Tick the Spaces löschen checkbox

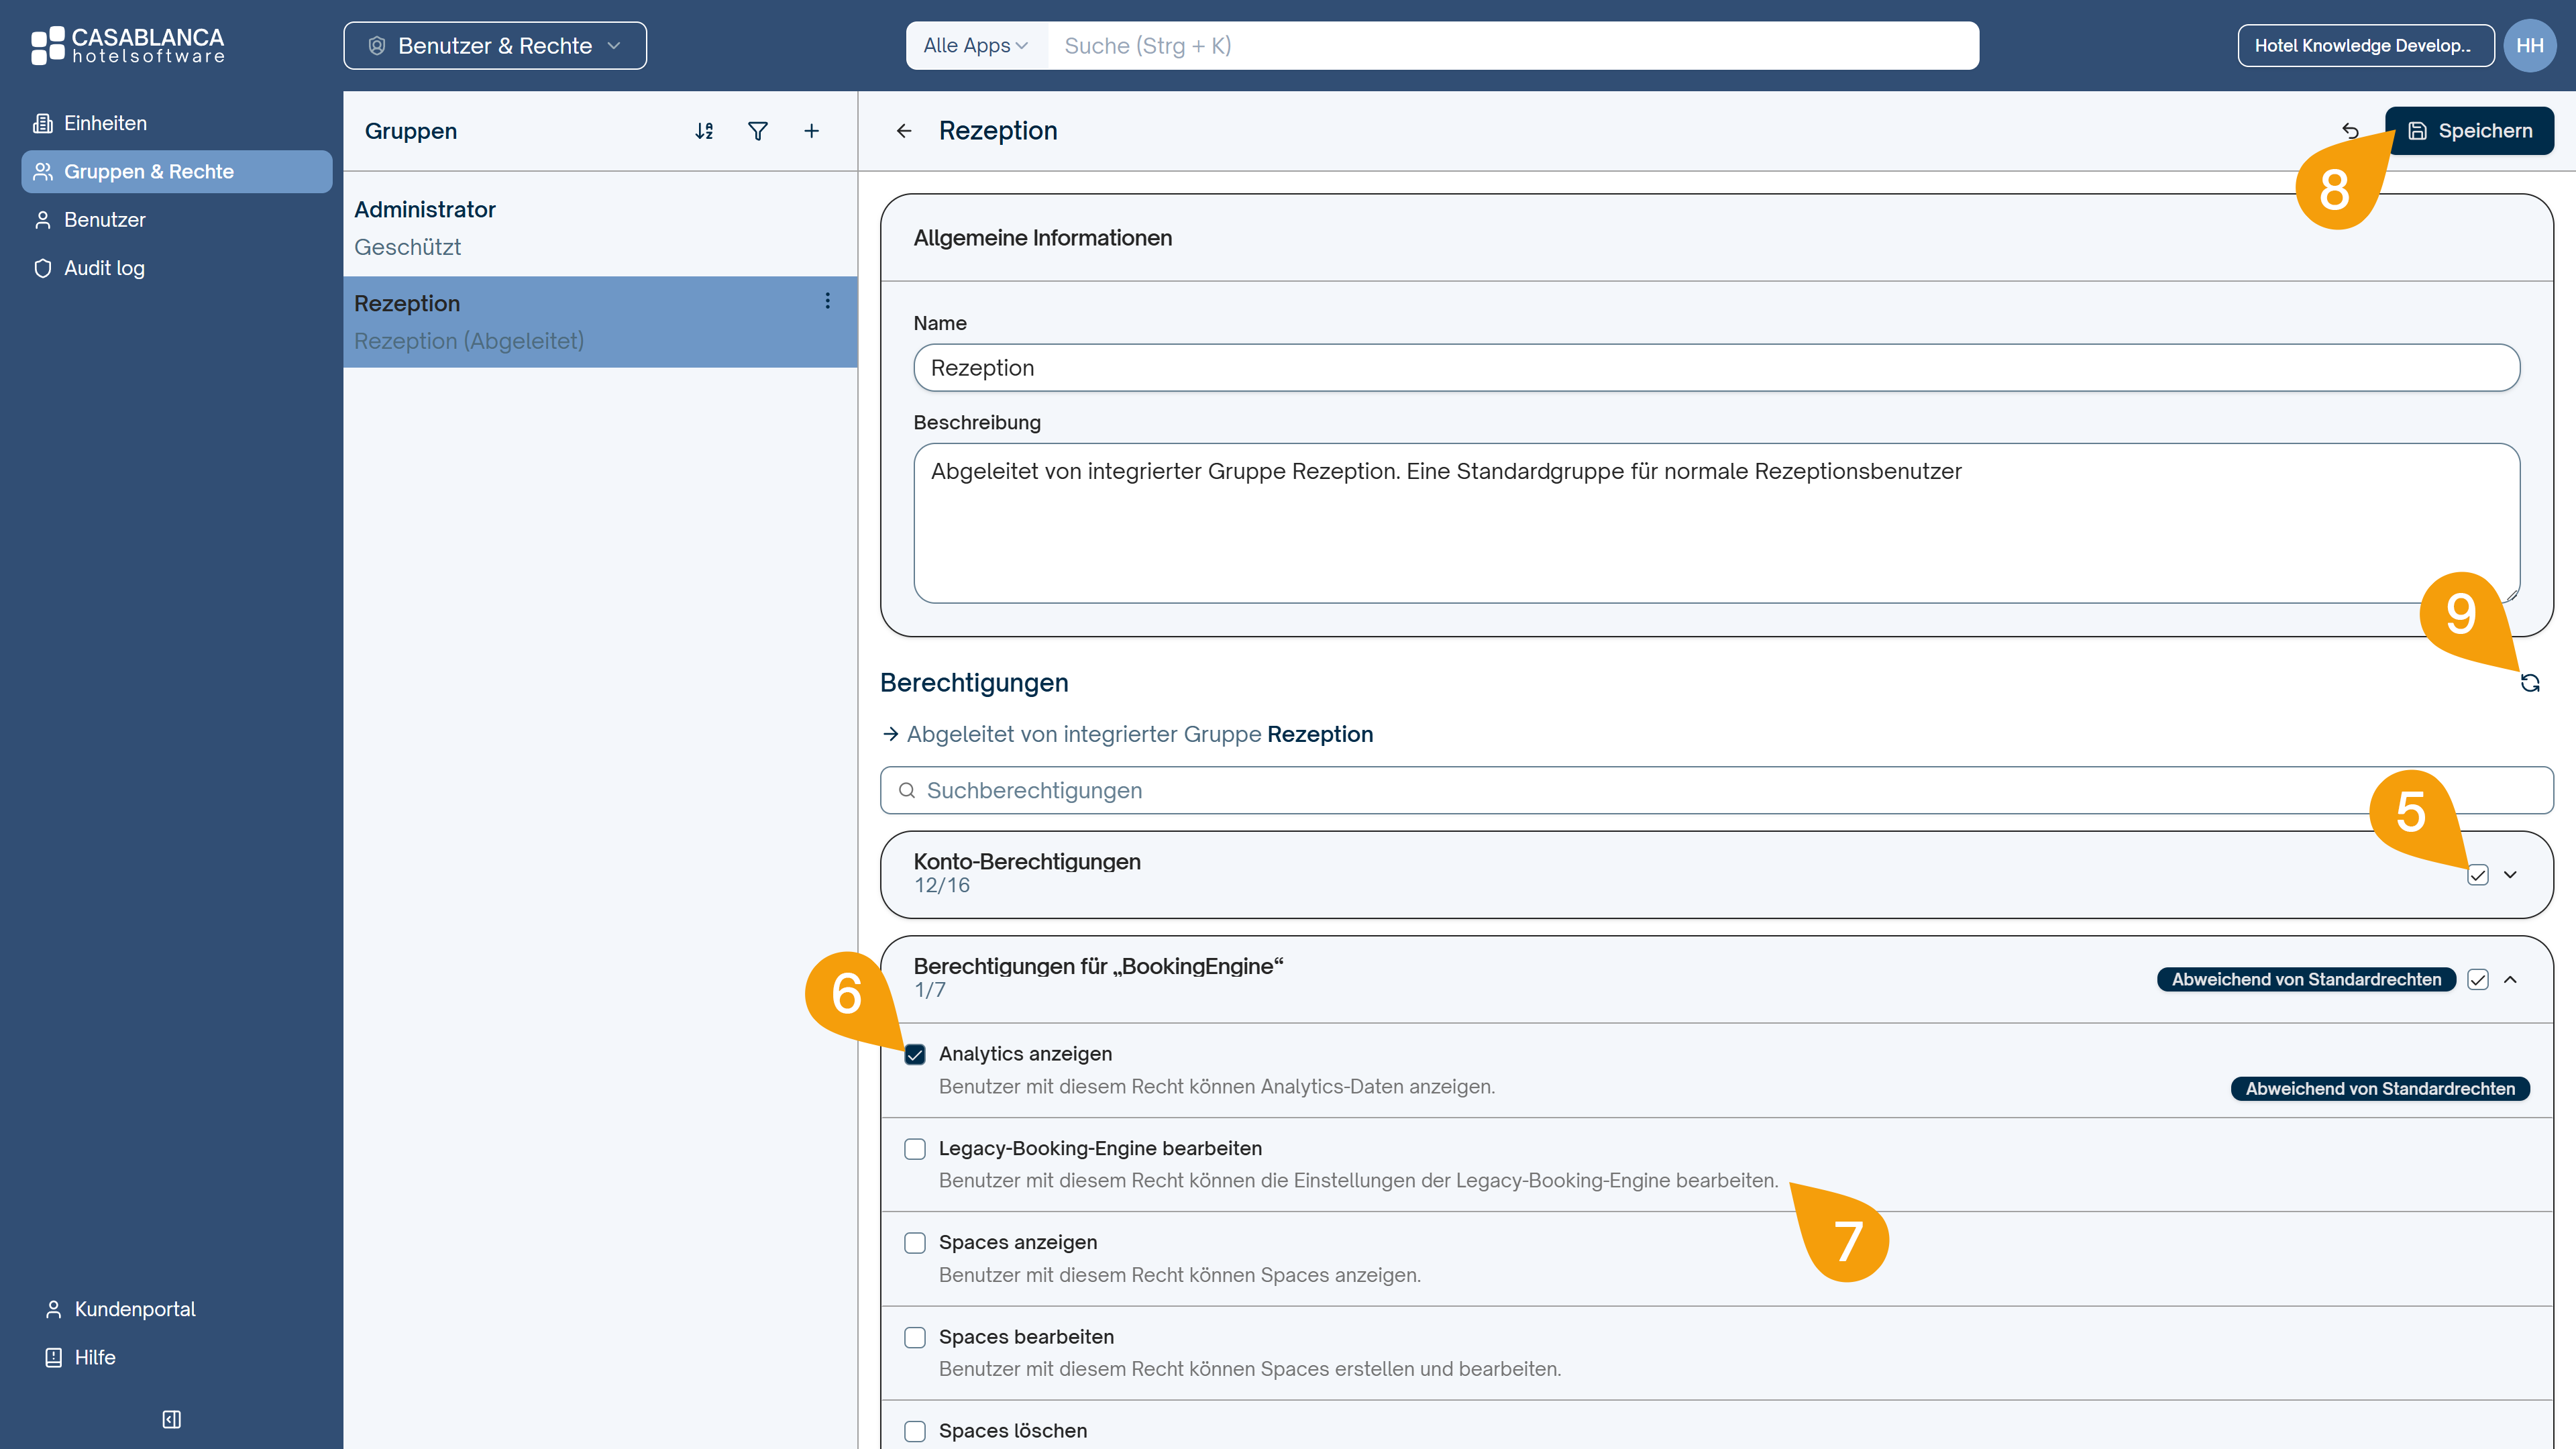tap(915, 1431)
